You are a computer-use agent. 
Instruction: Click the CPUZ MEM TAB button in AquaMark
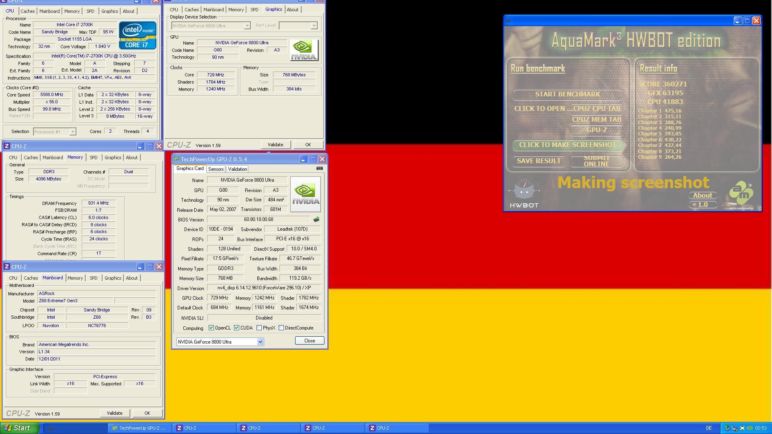click(597, 119)
